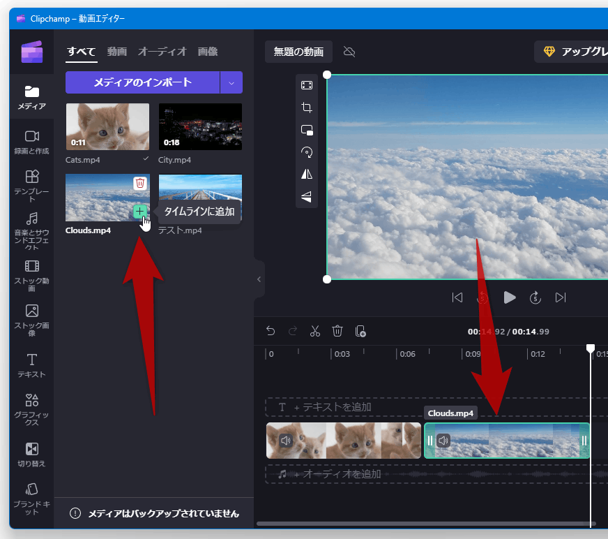Click the bottom-left resize handle on preview
Viewport: 608px width, 539px height.
[x=327, y=279]
